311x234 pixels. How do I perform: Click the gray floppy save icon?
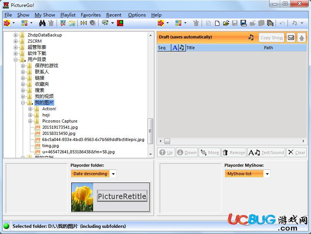235,23
